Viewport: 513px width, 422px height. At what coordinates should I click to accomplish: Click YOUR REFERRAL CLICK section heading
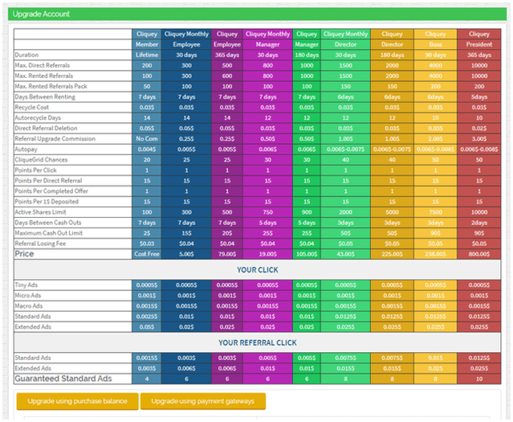[x=258, y=342]
